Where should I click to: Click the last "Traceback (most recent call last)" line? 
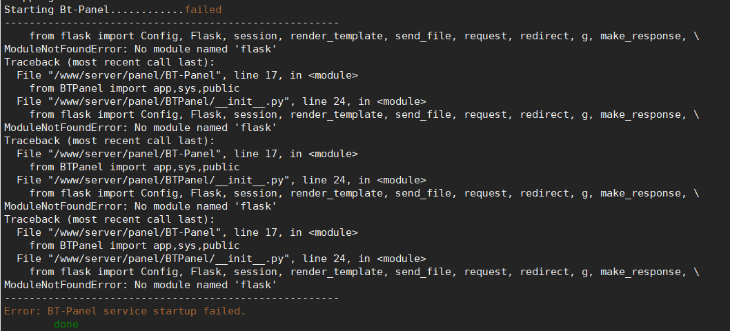(x=110, y=219)
